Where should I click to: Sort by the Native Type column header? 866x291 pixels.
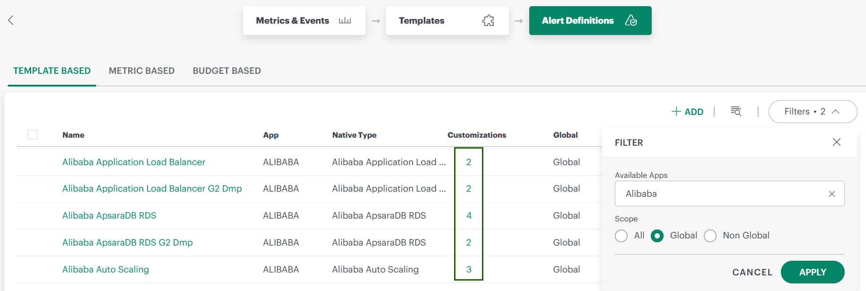pyautogui.click(x=354, y=135)
